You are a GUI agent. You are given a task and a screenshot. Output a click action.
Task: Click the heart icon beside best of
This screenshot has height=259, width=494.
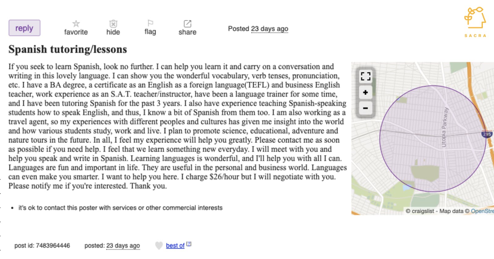click(159, 245)
